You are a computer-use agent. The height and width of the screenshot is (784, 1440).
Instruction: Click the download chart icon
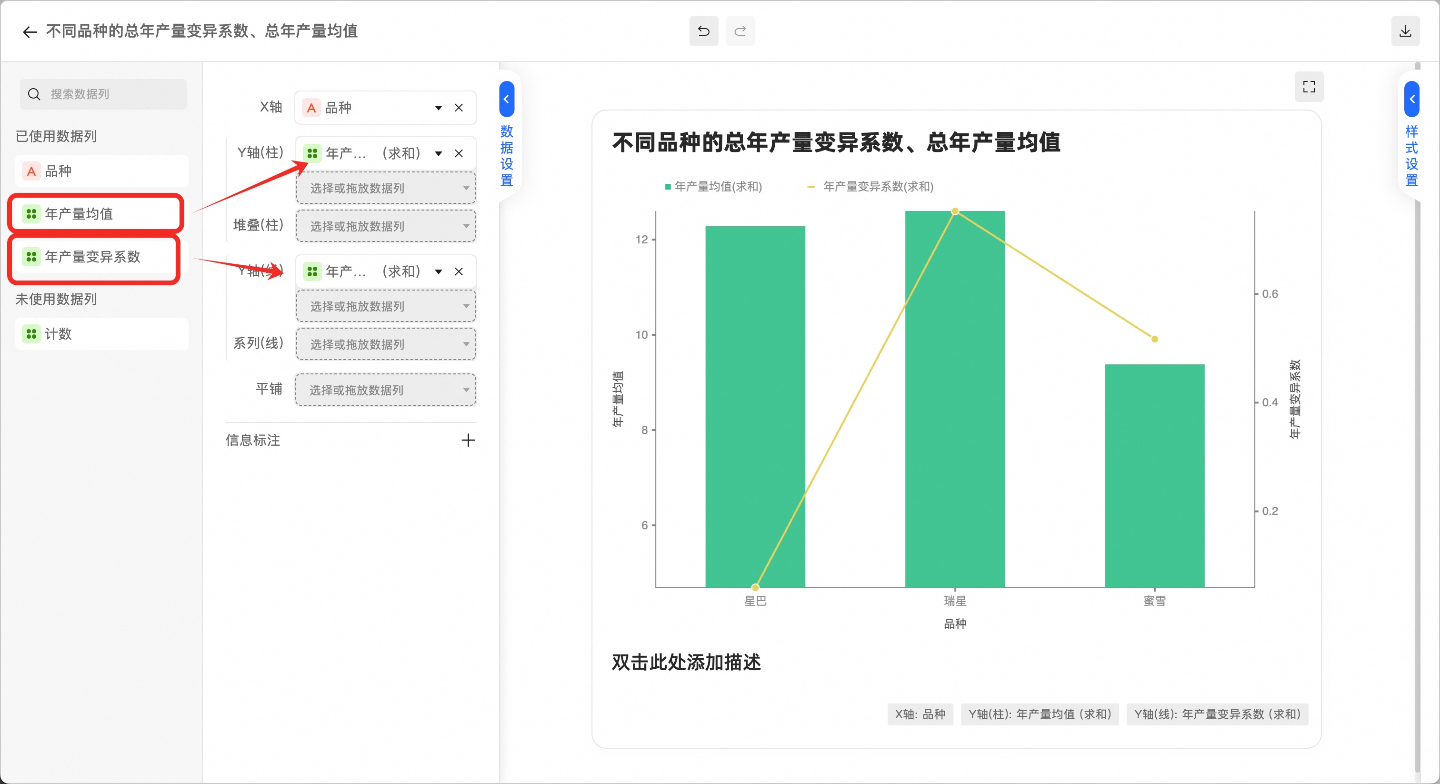click(x=1405, y=31)
